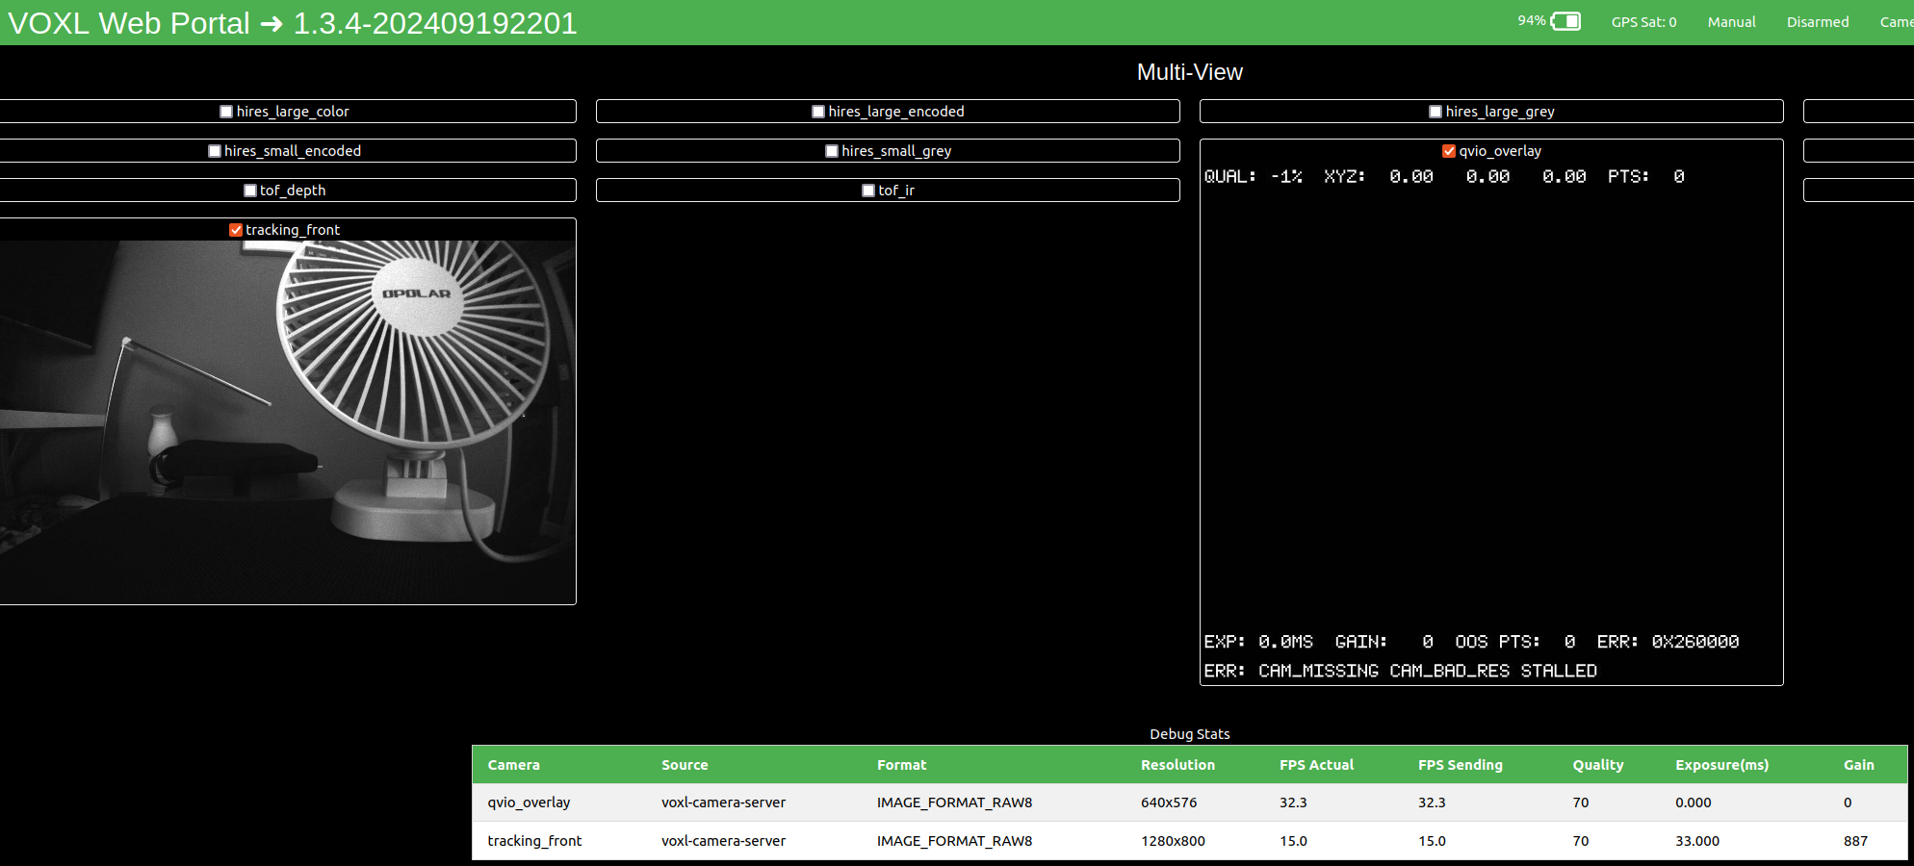Enable the hires_large_color checkbox
Image resolution: width=1914 pixels, height=866 pixels.
click(x=226, y=112)
